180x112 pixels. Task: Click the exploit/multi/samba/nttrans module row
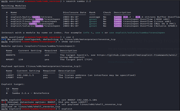click(x=93, y=17)
